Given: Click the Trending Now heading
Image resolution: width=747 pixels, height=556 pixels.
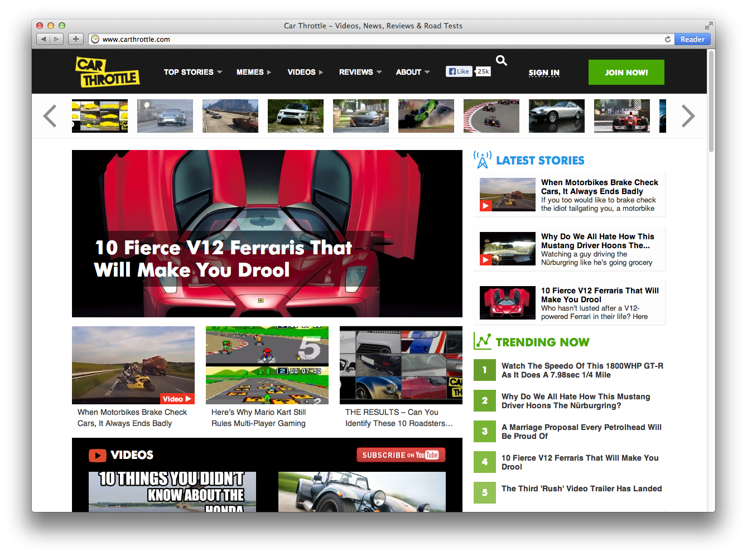Looking at the screenshot, I should coord(542,342).
